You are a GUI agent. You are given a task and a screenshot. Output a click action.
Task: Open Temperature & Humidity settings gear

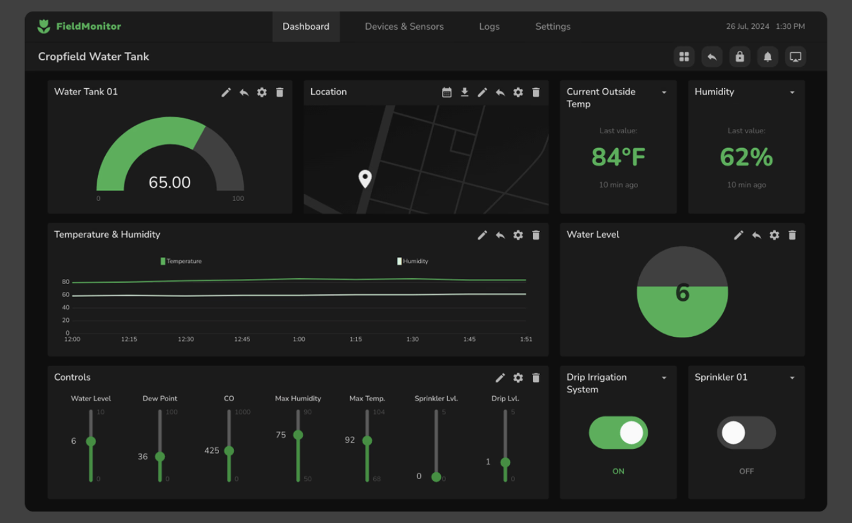518,235
